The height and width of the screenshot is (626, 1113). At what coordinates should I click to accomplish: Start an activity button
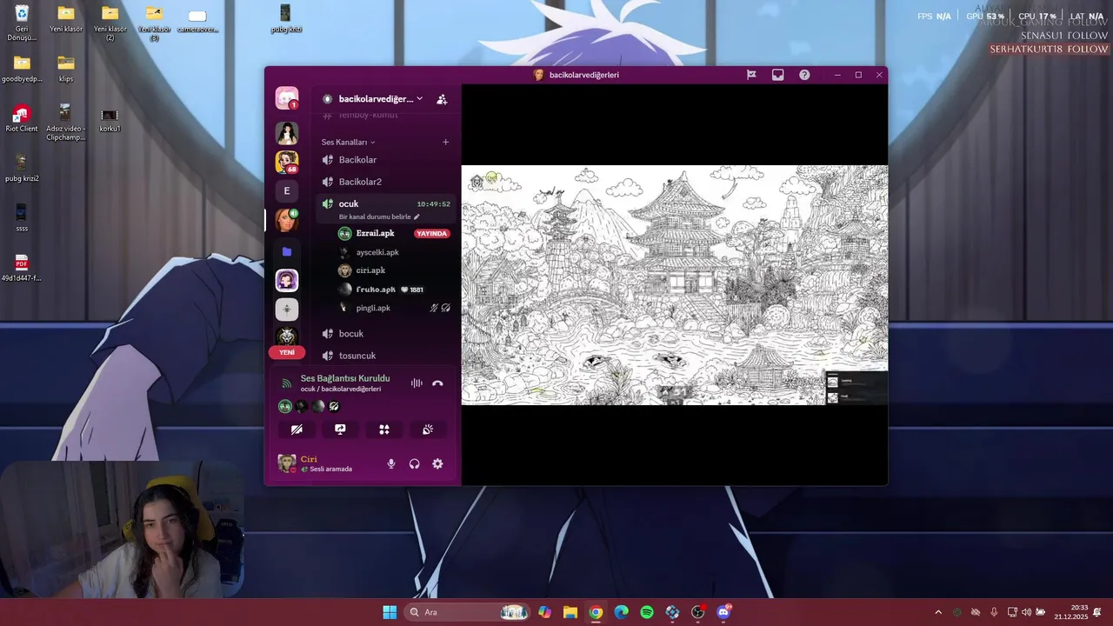point(384,430)
